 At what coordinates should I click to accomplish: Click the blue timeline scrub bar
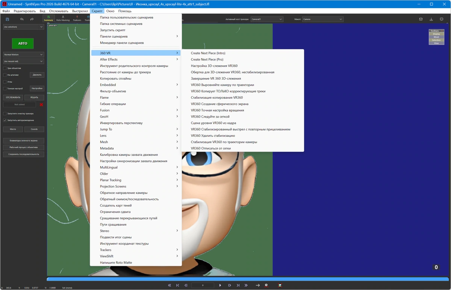pos(248,279)
